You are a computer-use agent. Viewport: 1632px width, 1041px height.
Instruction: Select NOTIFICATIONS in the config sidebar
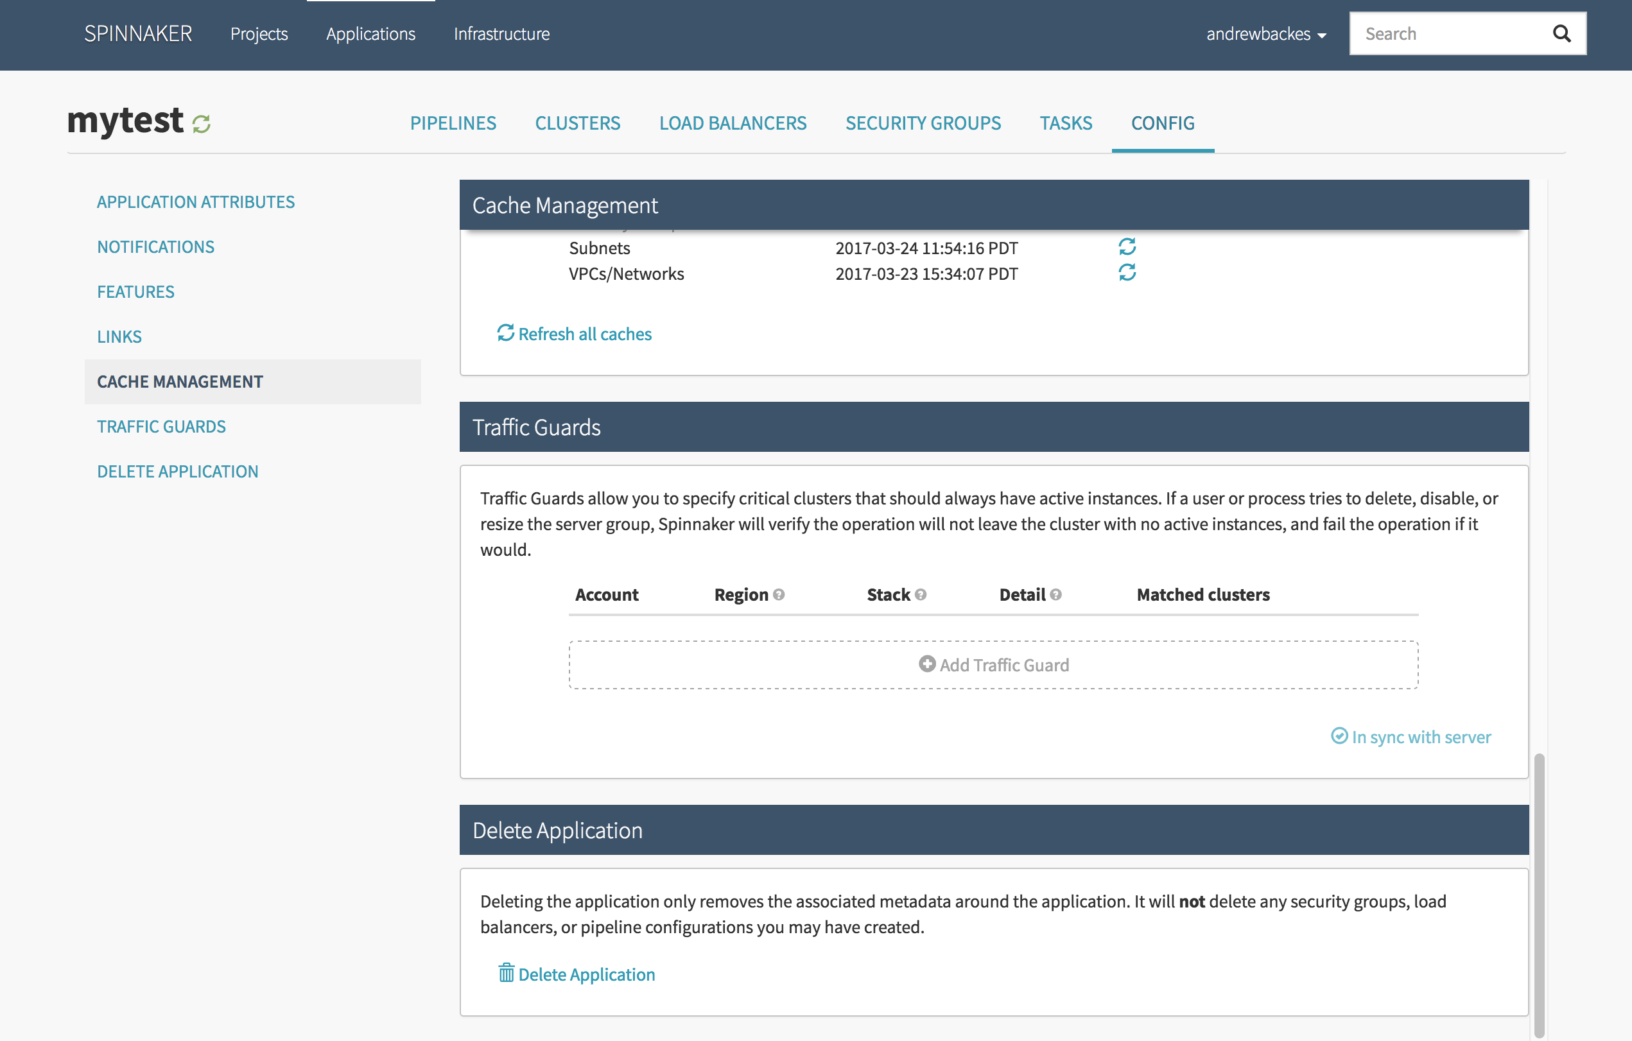[155, 246]
